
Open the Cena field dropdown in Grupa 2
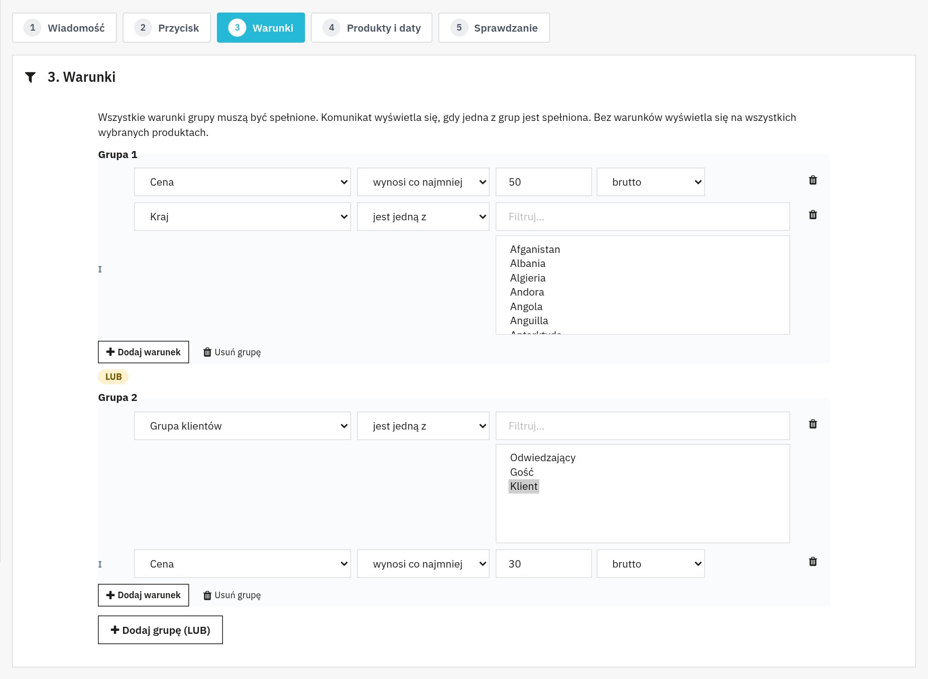pyautogui.click(x=243, y=564)
